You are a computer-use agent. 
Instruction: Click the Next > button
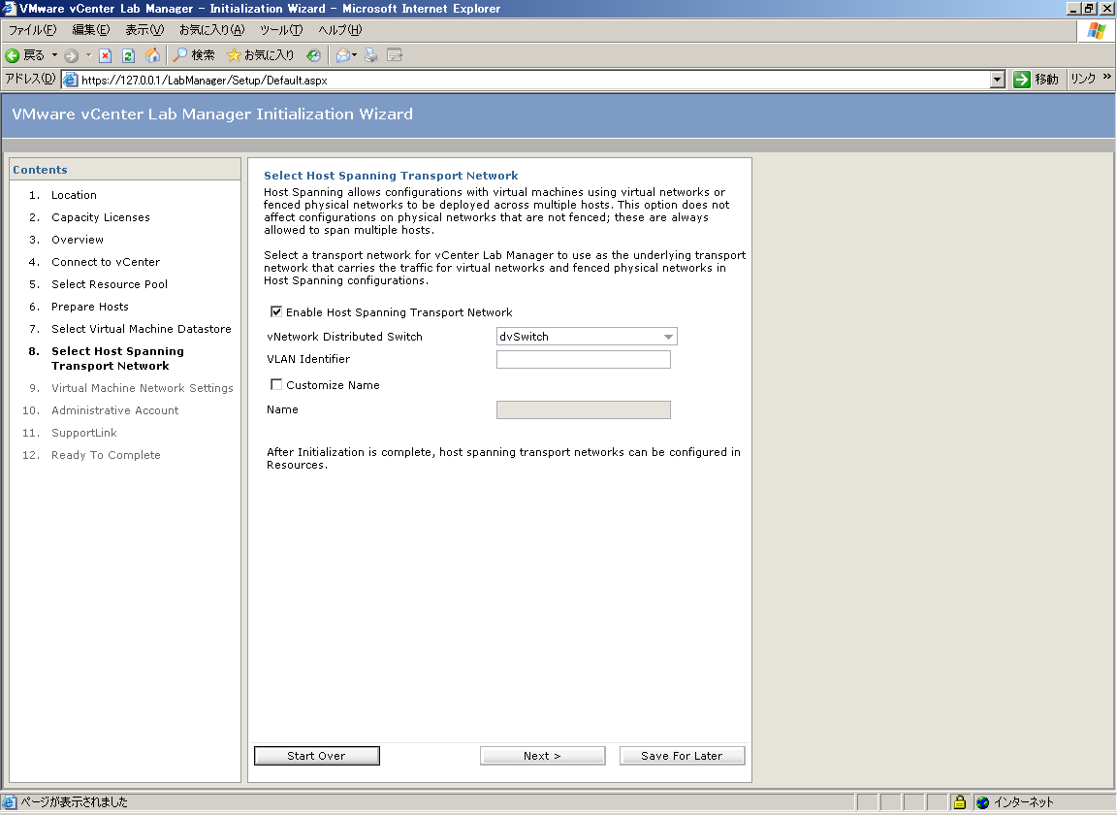(542, 756)
